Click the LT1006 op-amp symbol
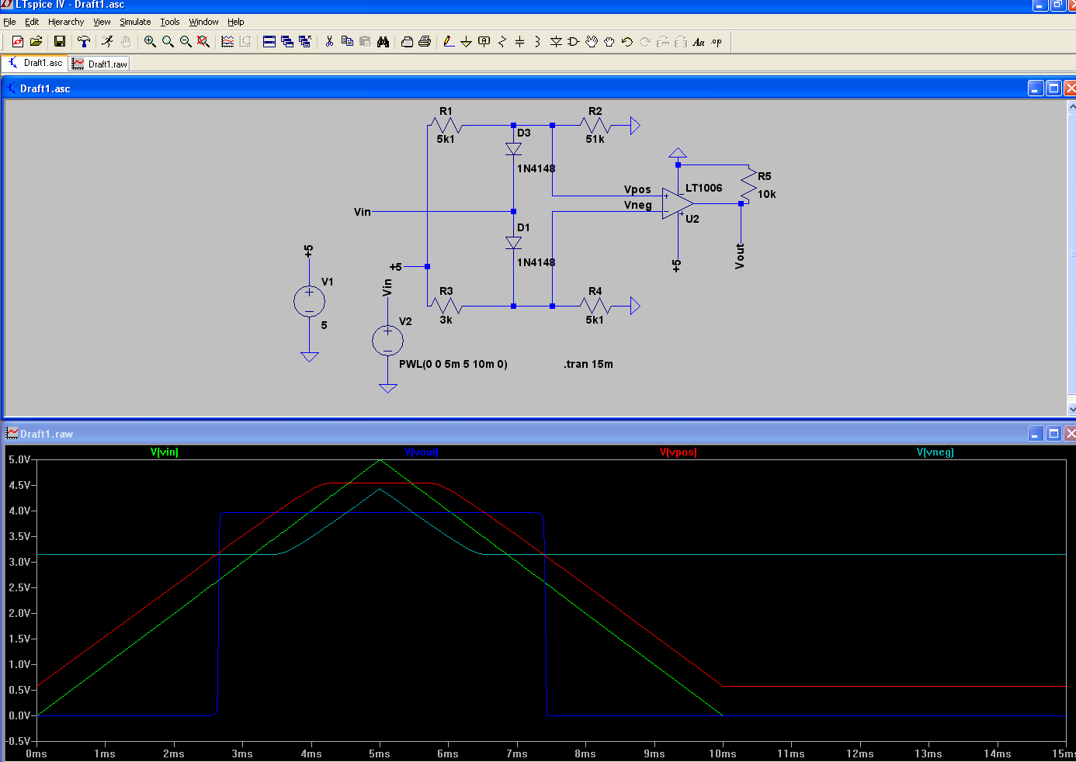Viewport: 1076px width, 762px height. click(x=677, y=203)
